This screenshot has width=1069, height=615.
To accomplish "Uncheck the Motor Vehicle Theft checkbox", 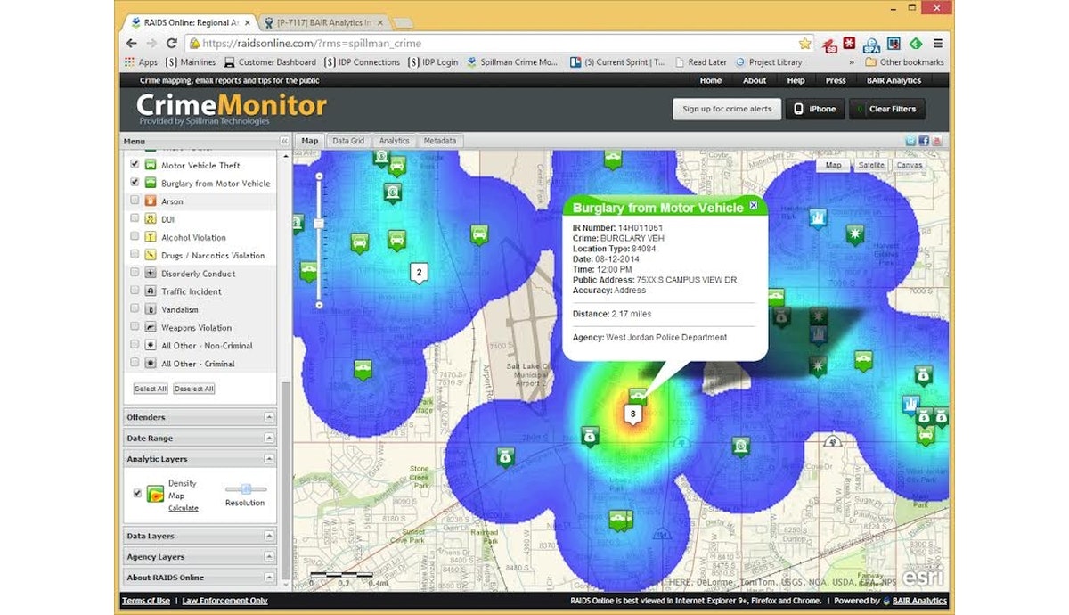I will pyautogui.click(x=135, y=165).
